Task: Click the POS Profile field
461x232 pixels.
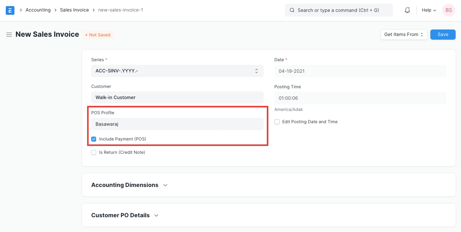Action: 177,124
